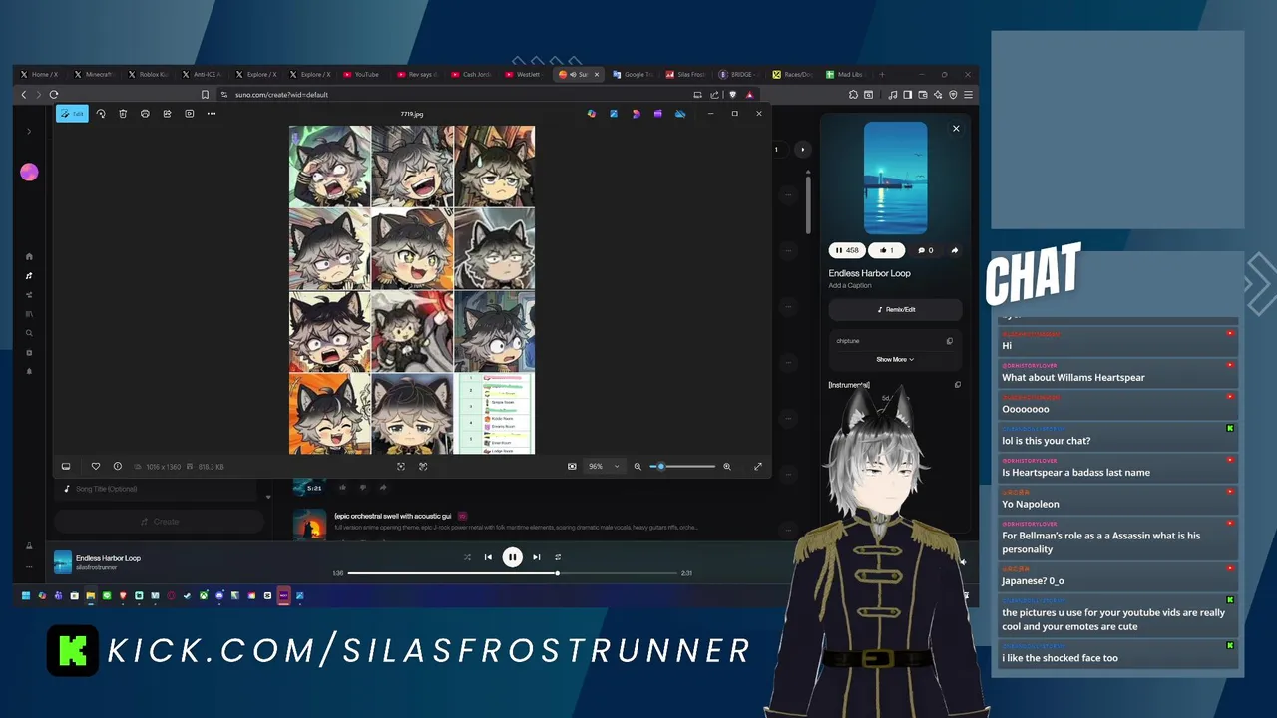
Task: Click the Edit button in photo viewer
Action: [72, 114]
